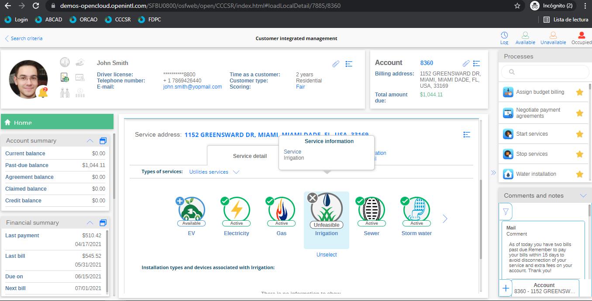
Task: Open the ABCAD bookmark
Action: tap(48, 20)
